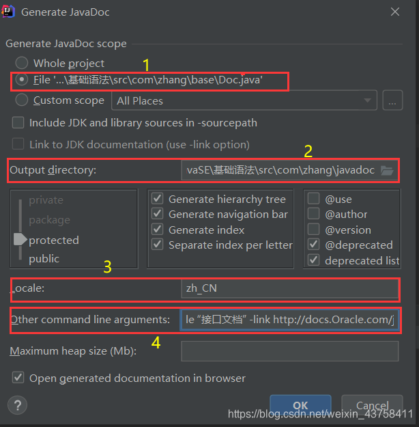
Task: Click the Locale input field
Action: click(x=289, y=289)
